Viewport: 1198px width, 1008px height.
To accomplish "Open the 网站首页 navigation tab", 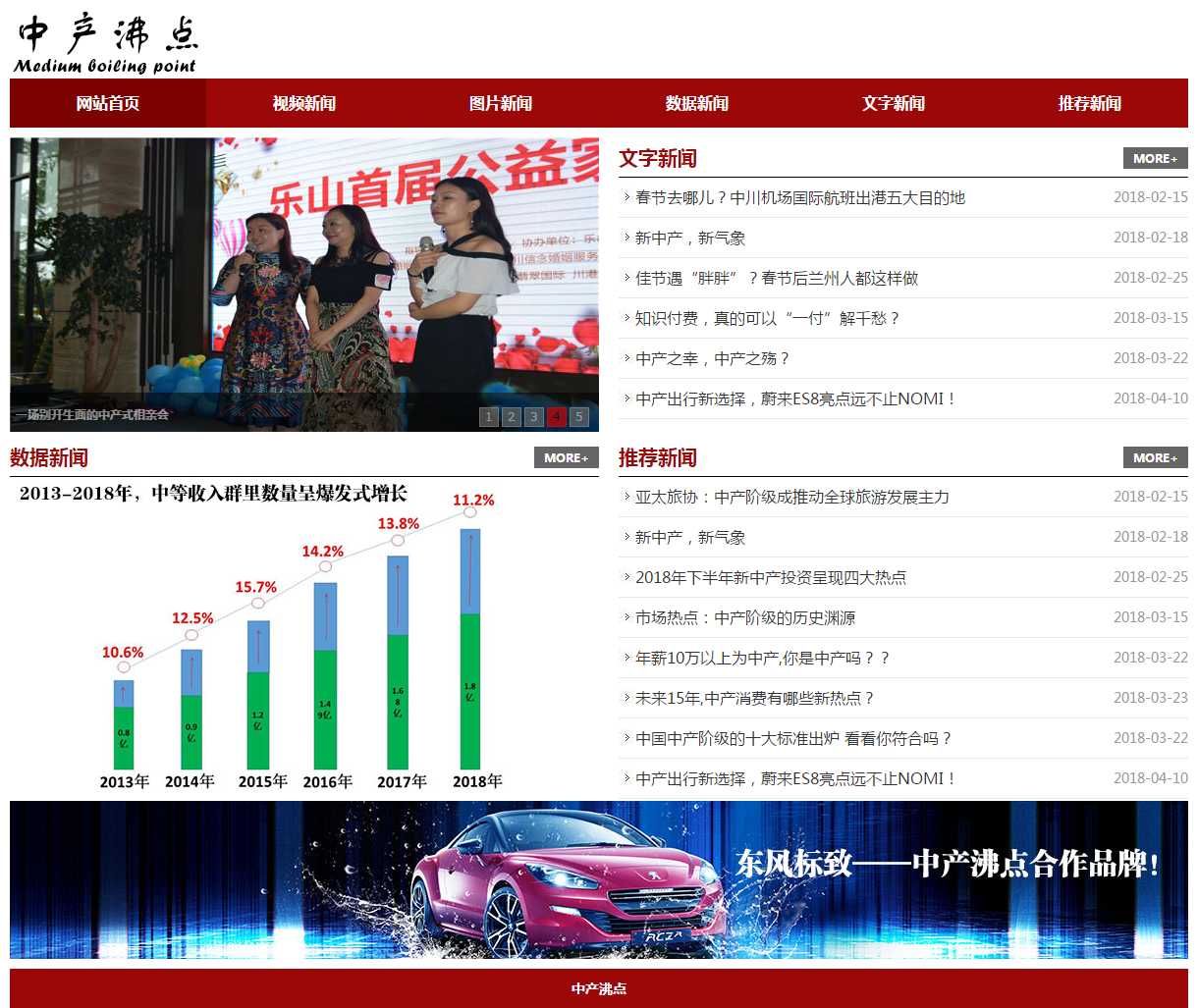I will tap(108, 103).
